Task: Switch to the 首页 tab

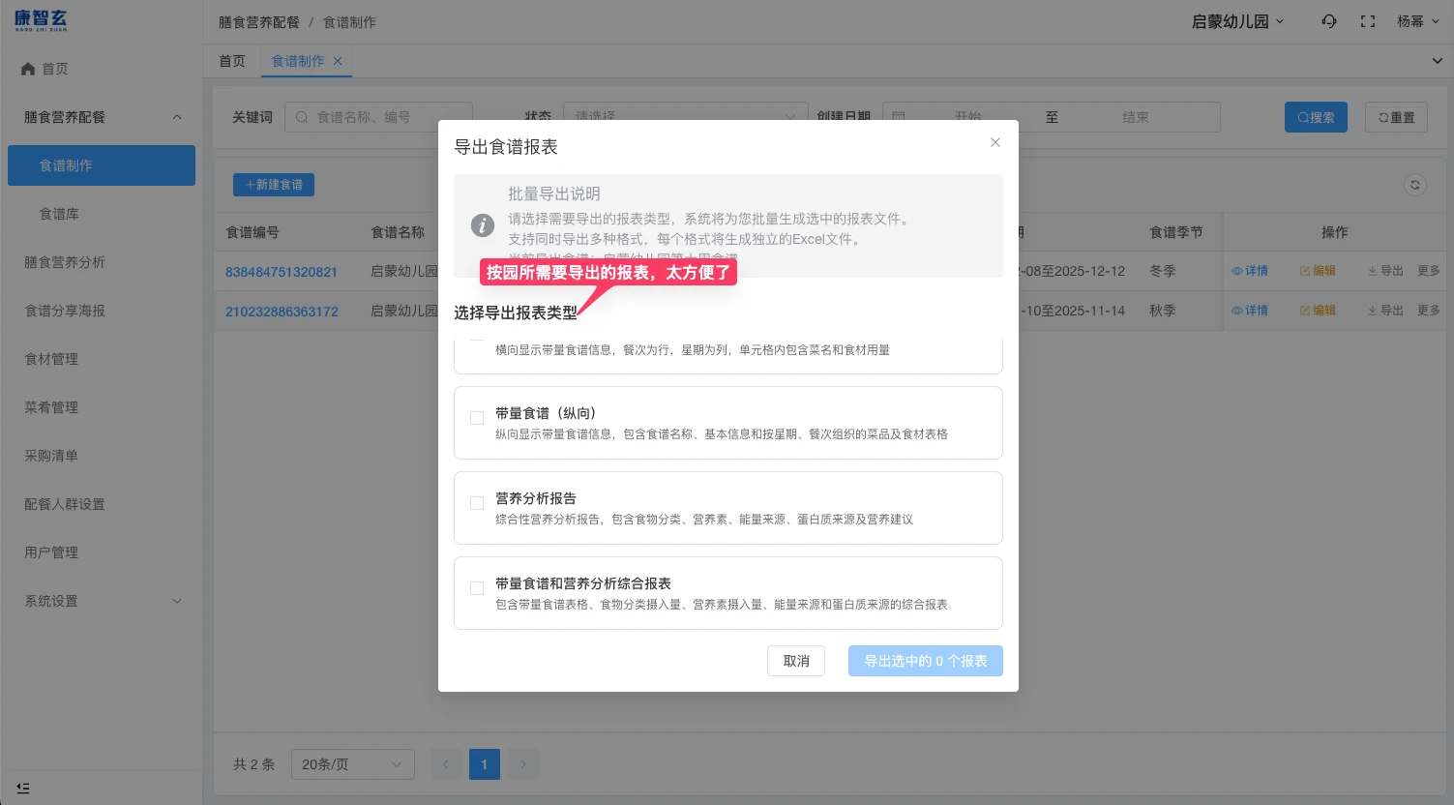Action: point(232,61)
